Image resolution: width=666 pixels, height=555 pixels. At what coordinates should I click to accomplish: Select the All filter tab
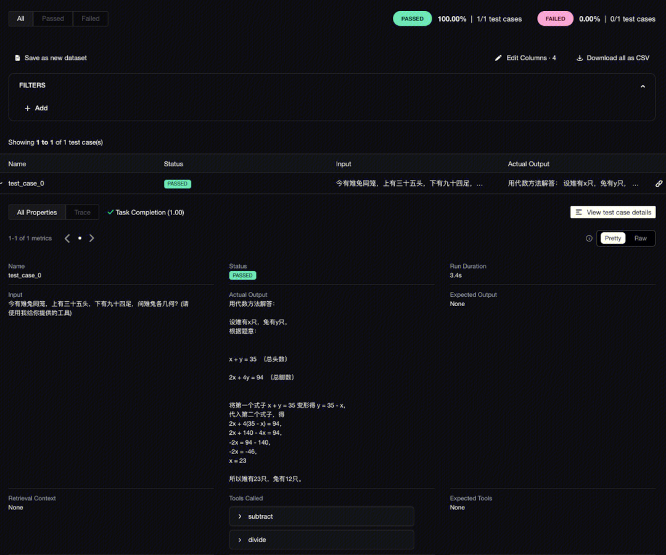20,18
